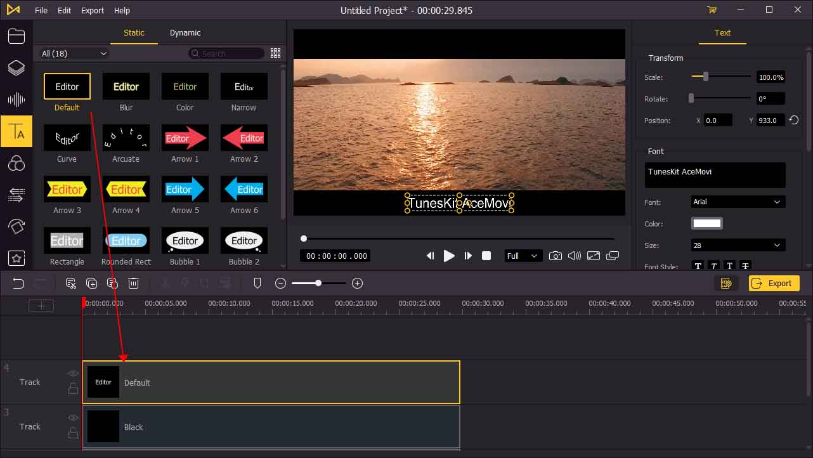Click the yellow Export button
813x458 pixels.
[774, 283]
